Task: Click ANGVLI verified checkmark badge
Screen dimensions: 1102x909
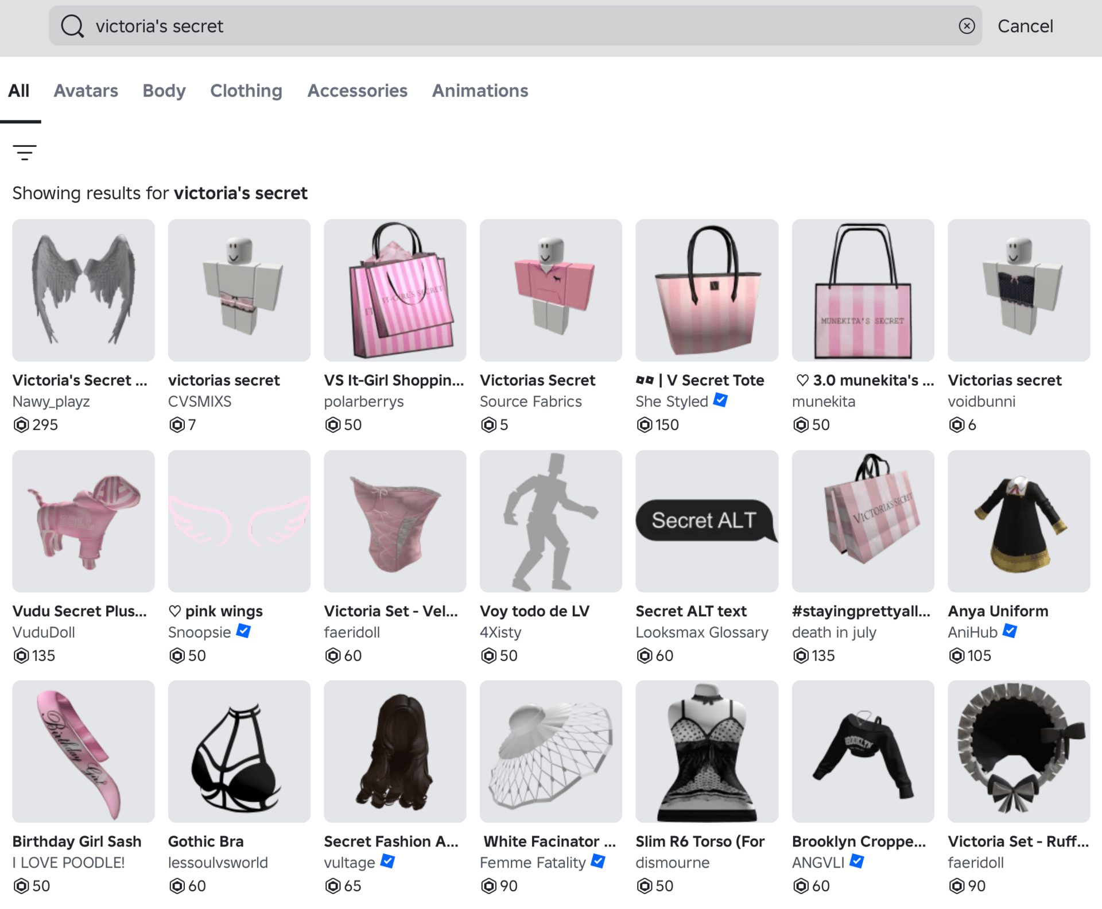Action: click(857, 861)
